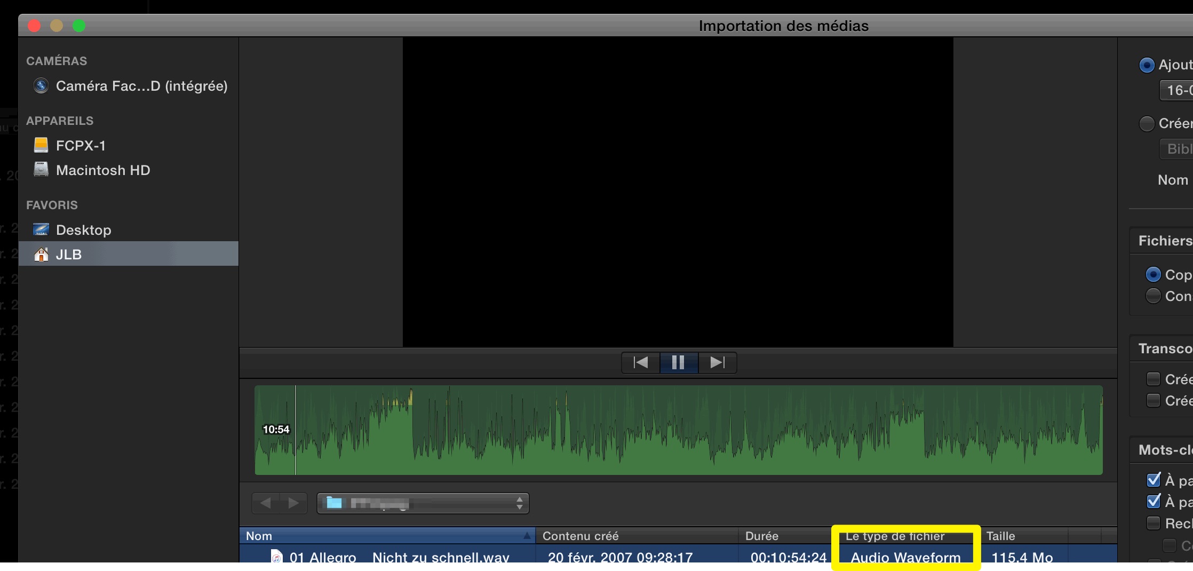Uncheck the first Mots-clés checkbox
This screenshot has height=571, width=1193.
click(x=1154, y=480)
